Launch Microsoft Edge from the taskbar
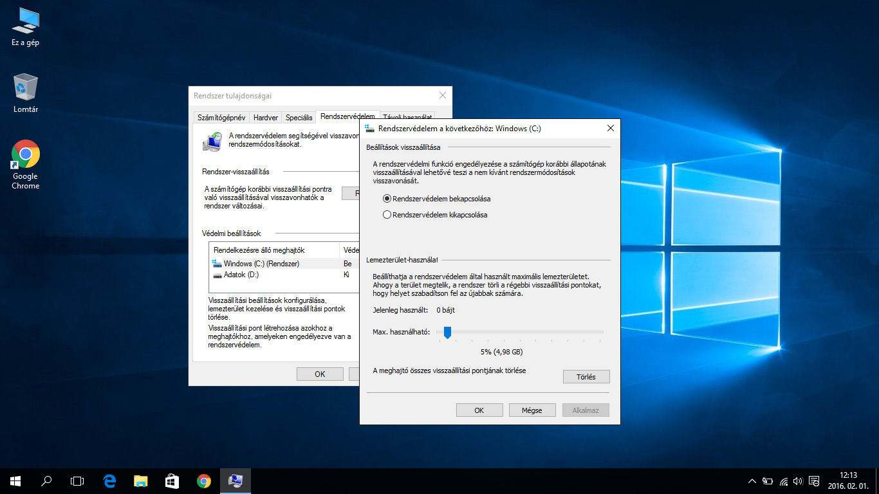The image size is (879, 494). coord(109,480)
